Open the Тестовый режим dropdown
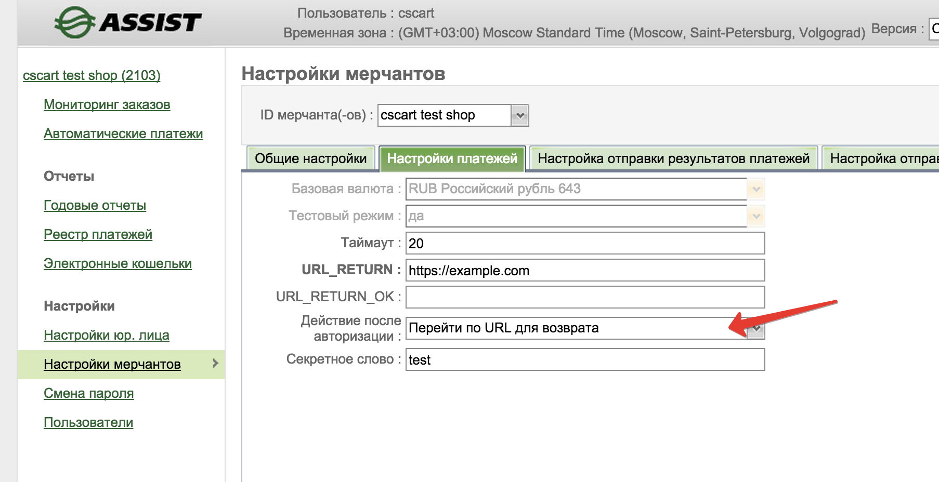The width and height of the screenshot is (939, 482). tap(756, 216)
